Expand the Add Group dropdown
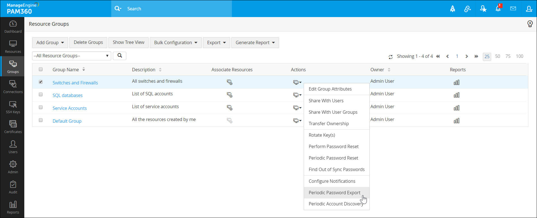 point(50,42)
